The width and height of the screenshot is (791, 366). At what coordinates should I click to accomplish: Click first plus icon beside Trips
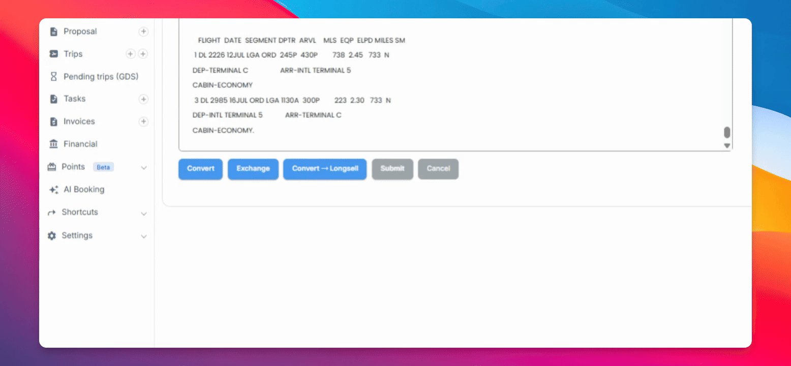pyautogui.click(x=131, y=54)
